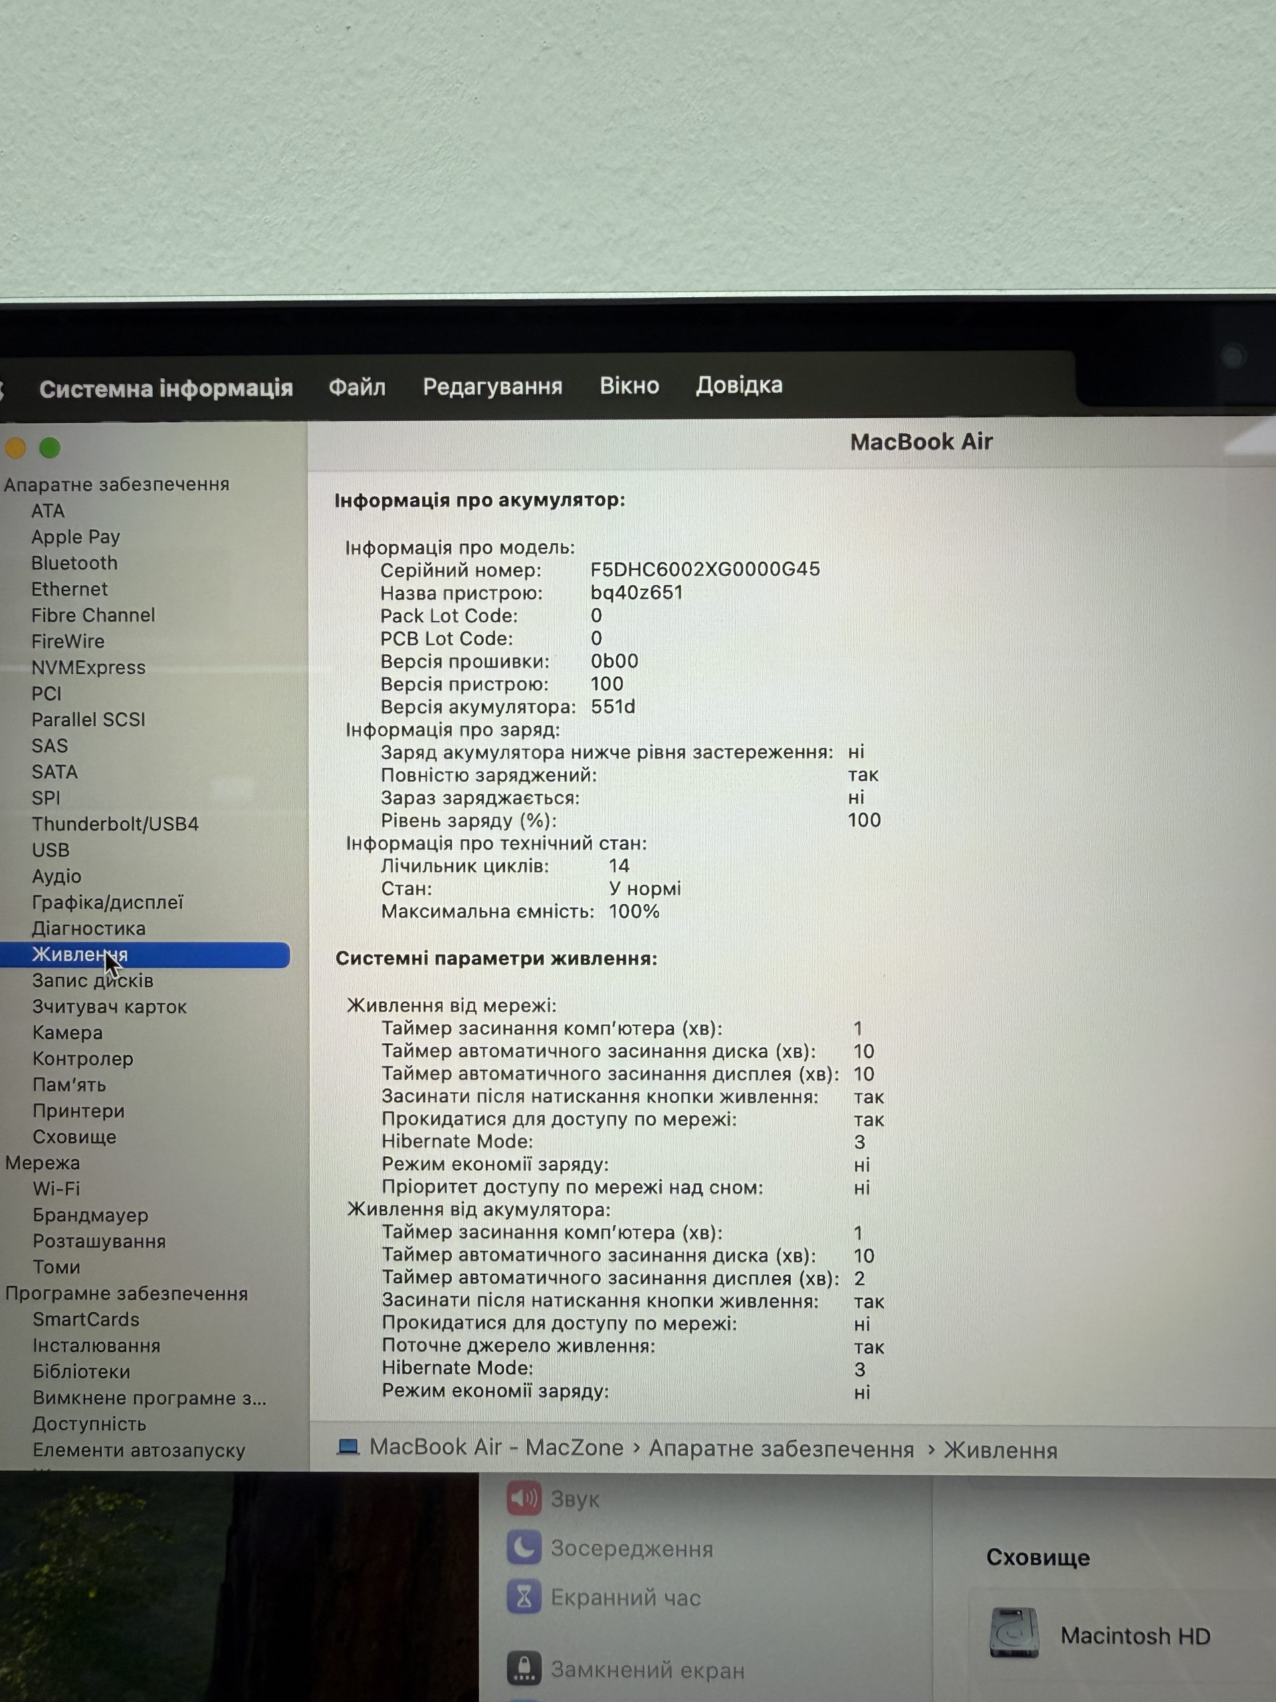The height and width of the screenshot is (1702, 1276).
Task: Click Macintosh HD label in Settings window
Action: click(x=1135, y=1636)
